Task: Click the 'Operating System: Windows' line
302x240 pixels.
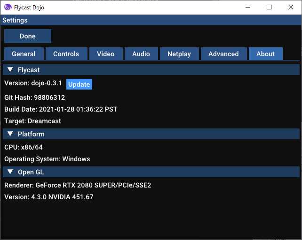Action: click(x=47, y=159)
